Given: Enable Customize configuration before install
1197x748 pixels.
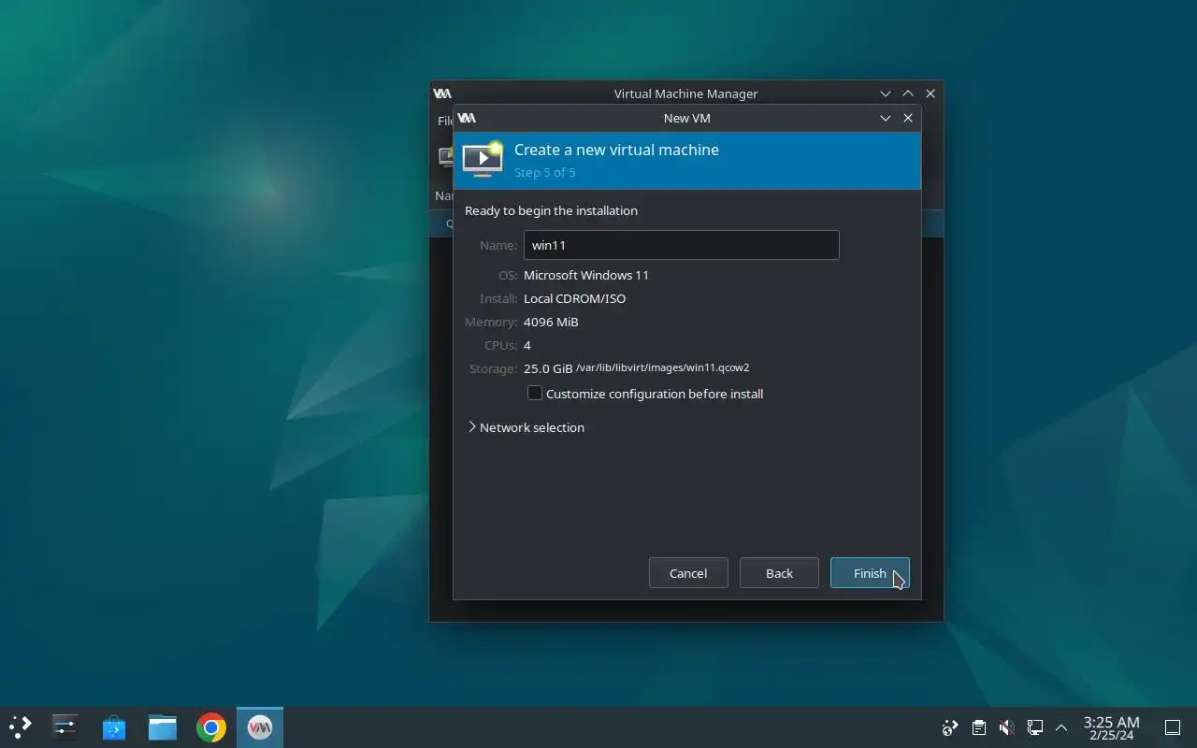Looking at the screenshot, I should pyautogui.click(x=535, y=394).
